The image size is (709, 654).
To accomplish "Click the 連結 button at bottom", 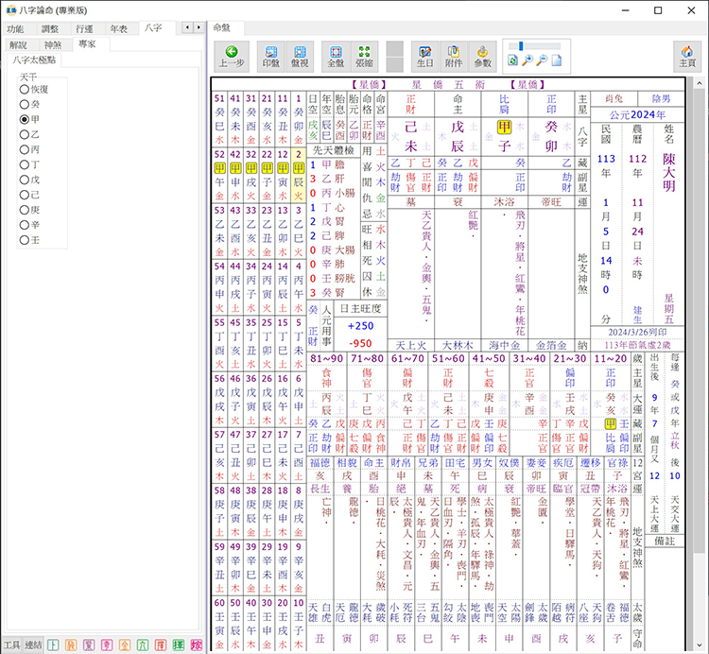I will tap(33, 645).
